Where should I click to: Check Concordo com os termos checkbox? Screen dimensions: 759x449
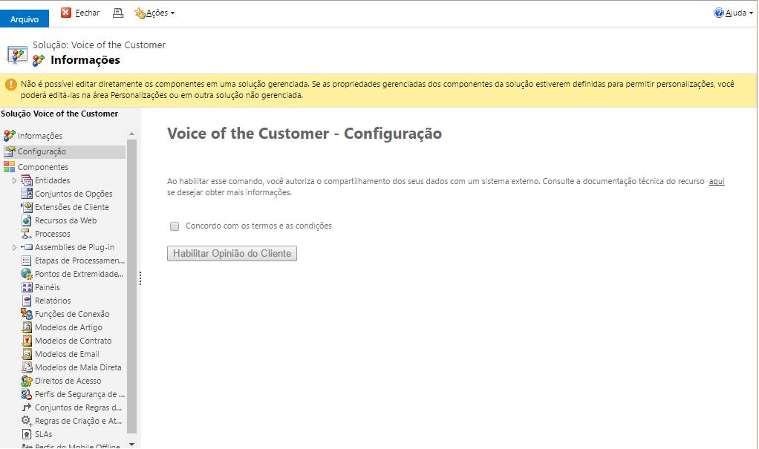click(x=175, y=226)
